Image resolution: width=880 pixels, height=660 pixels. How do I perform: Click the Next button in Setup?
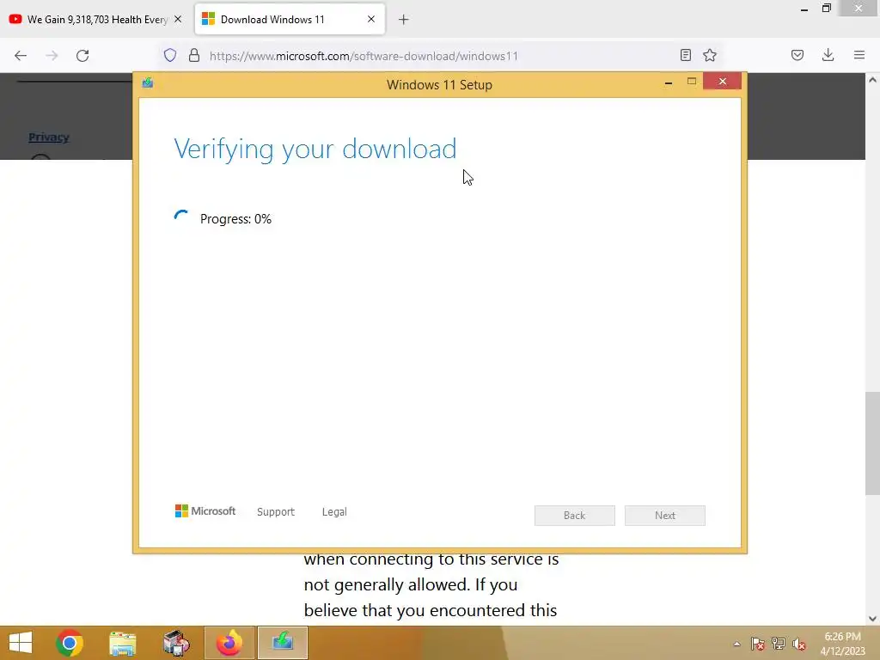click(664, 516)
